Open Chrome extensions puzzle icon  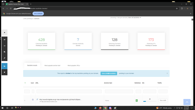coord(182,9)
